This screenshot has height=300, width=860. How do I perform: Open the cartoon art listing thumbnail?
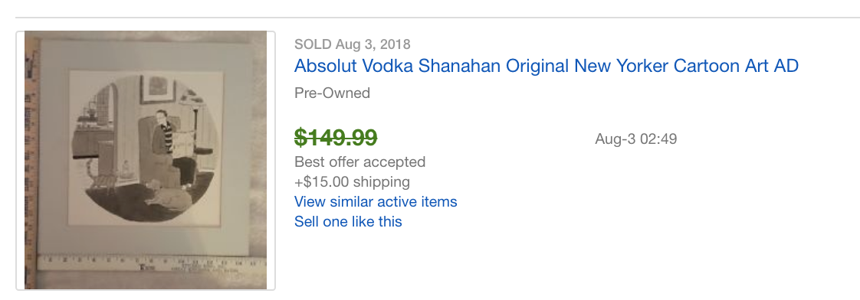[x=146, y=160]
